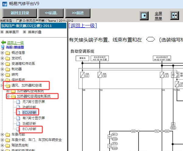This screenshot has width=183, height=151.
Task: Collapse the 加热器和空调控制系统 node
Action: click(8, 96)
